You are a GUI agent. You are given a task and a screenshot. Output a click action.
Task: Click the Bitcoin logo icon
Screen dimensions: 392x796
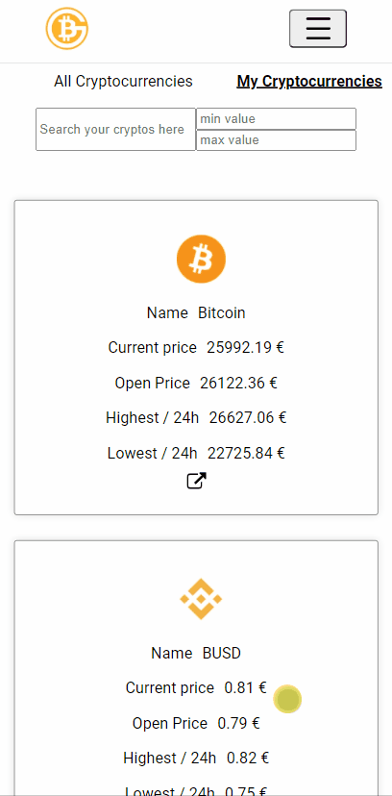[x=202, y=259]
